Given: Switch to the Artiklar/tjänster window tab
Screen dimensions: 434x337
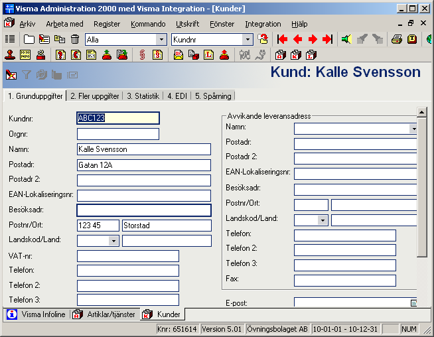Looking at the screenshot, I should (105, 314).
